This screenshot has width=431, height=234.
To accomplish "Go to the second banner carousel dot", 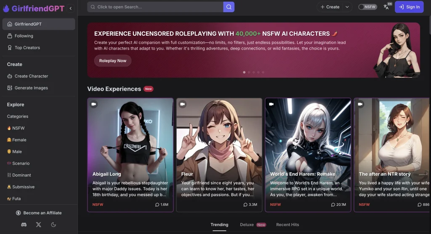I will (x=249, y=72).
